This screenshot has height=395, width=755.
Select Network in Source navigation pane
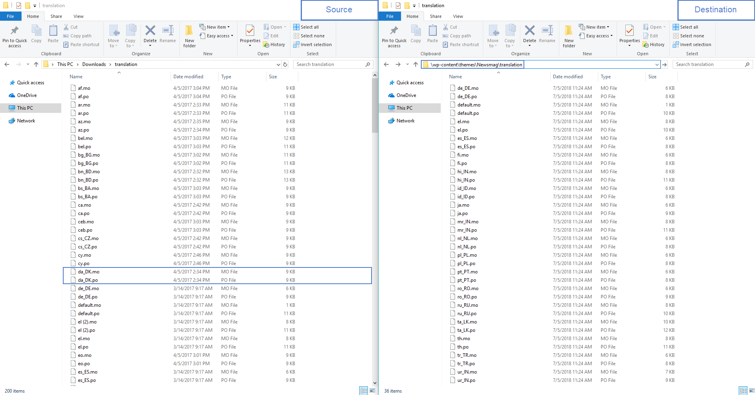pos(26,121)
